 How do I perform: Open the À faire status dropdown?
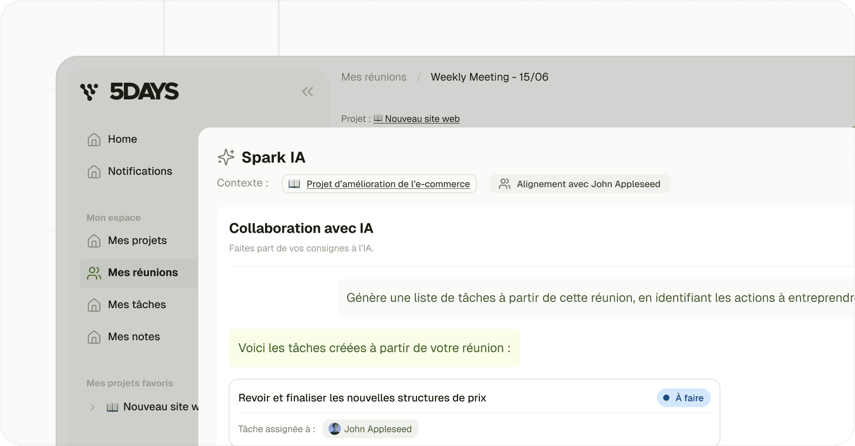(684, 398)
